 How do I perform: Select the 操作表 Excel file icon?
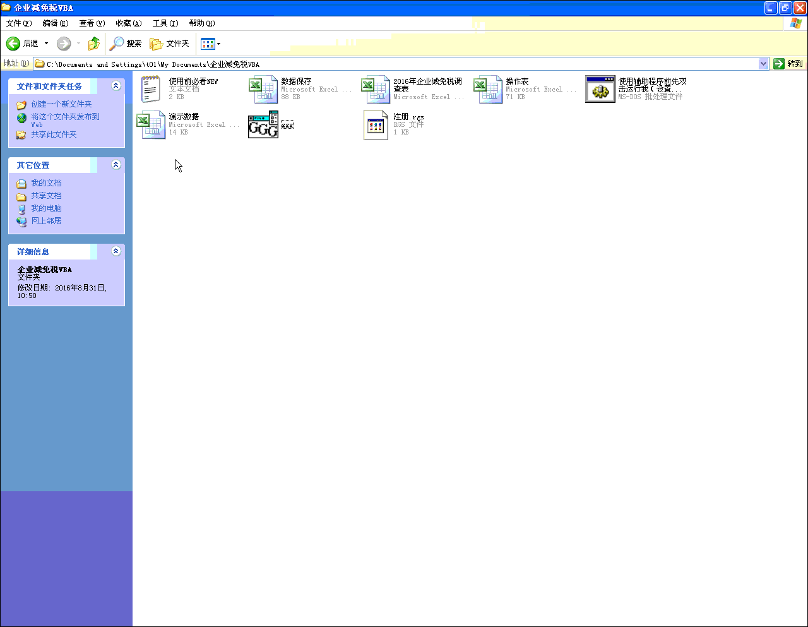tap(487, 89)
